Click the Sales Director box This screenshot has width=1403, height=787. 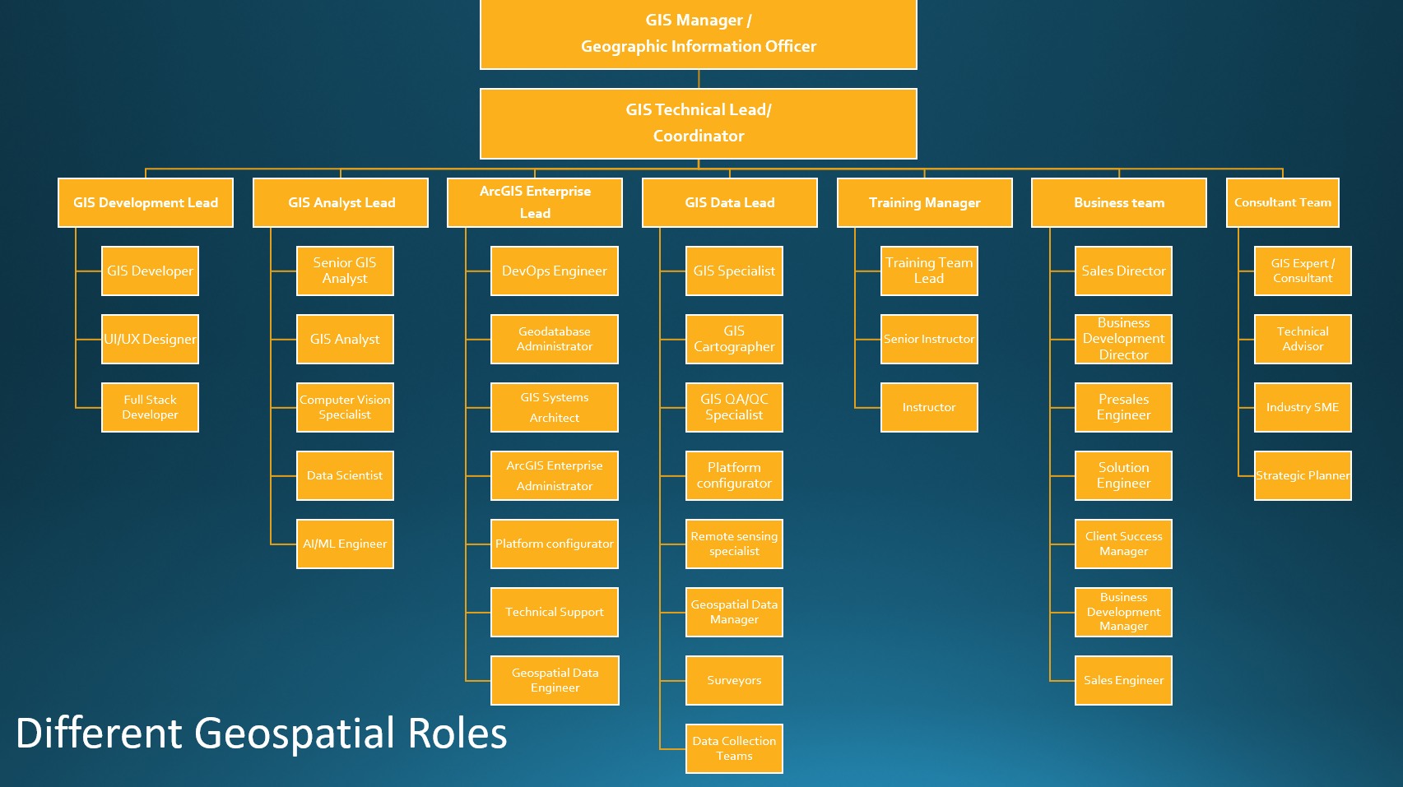[1123, 271]
